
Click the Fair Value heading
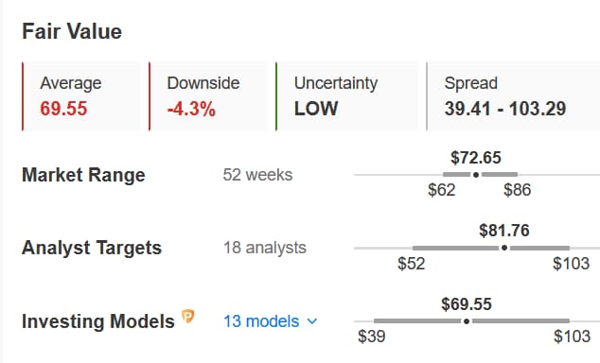tap(72, 31)
